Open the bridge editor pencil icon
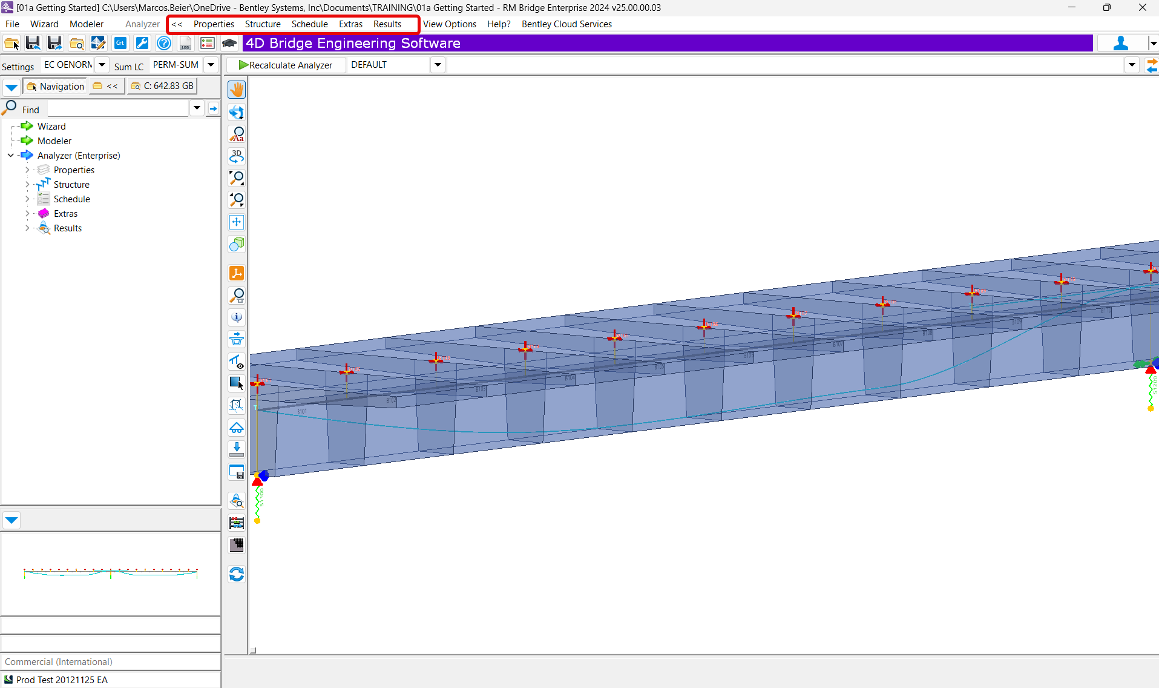 click(x=98, y=43)
